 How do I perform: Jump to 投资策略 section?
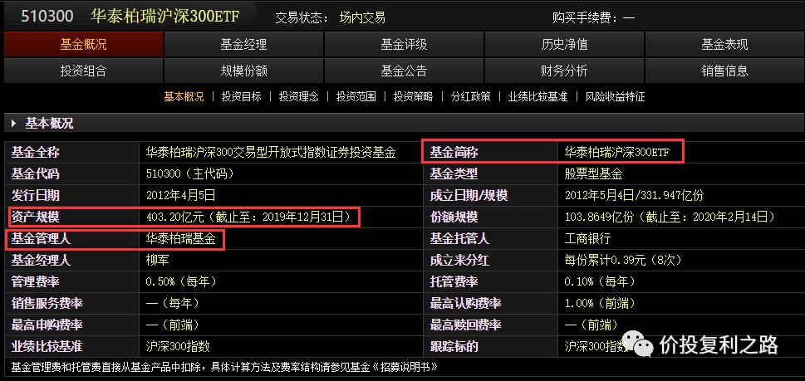[413, 96]
